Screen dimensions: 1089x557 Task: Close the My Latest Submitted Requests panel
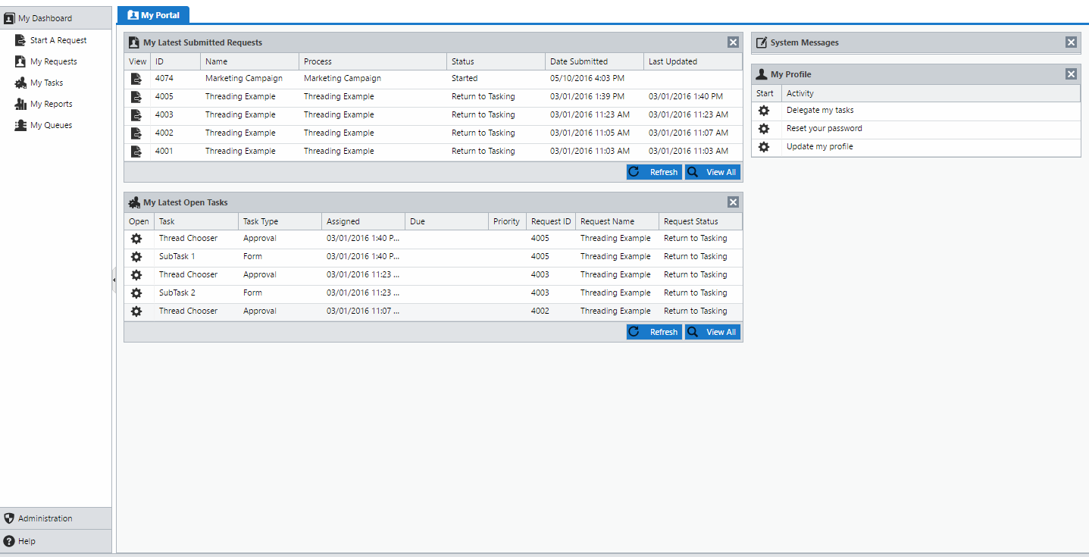pyautogui.click(x=733, y=42)
